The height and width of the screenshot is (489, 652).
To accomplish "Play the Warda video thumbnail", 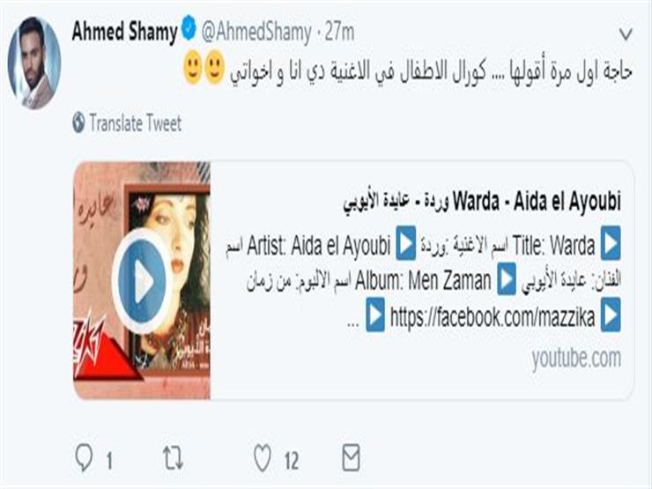I will 142,281.
